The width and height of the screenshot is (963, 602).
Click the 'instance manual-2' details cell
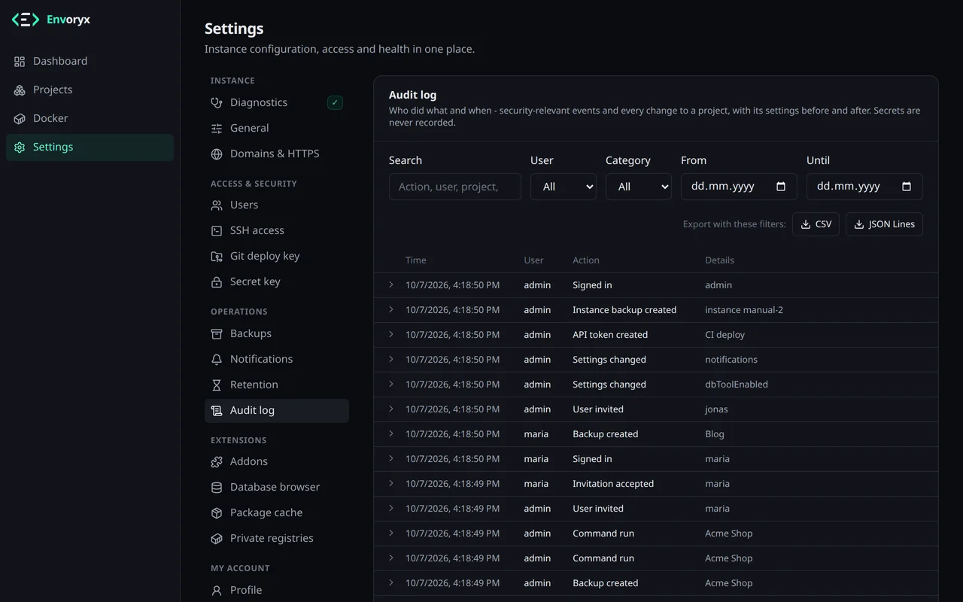pyautogui.click(x=744, y=310)
